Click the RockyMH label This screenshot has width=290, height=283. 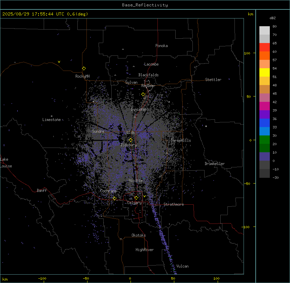click(x=82, y=76)
